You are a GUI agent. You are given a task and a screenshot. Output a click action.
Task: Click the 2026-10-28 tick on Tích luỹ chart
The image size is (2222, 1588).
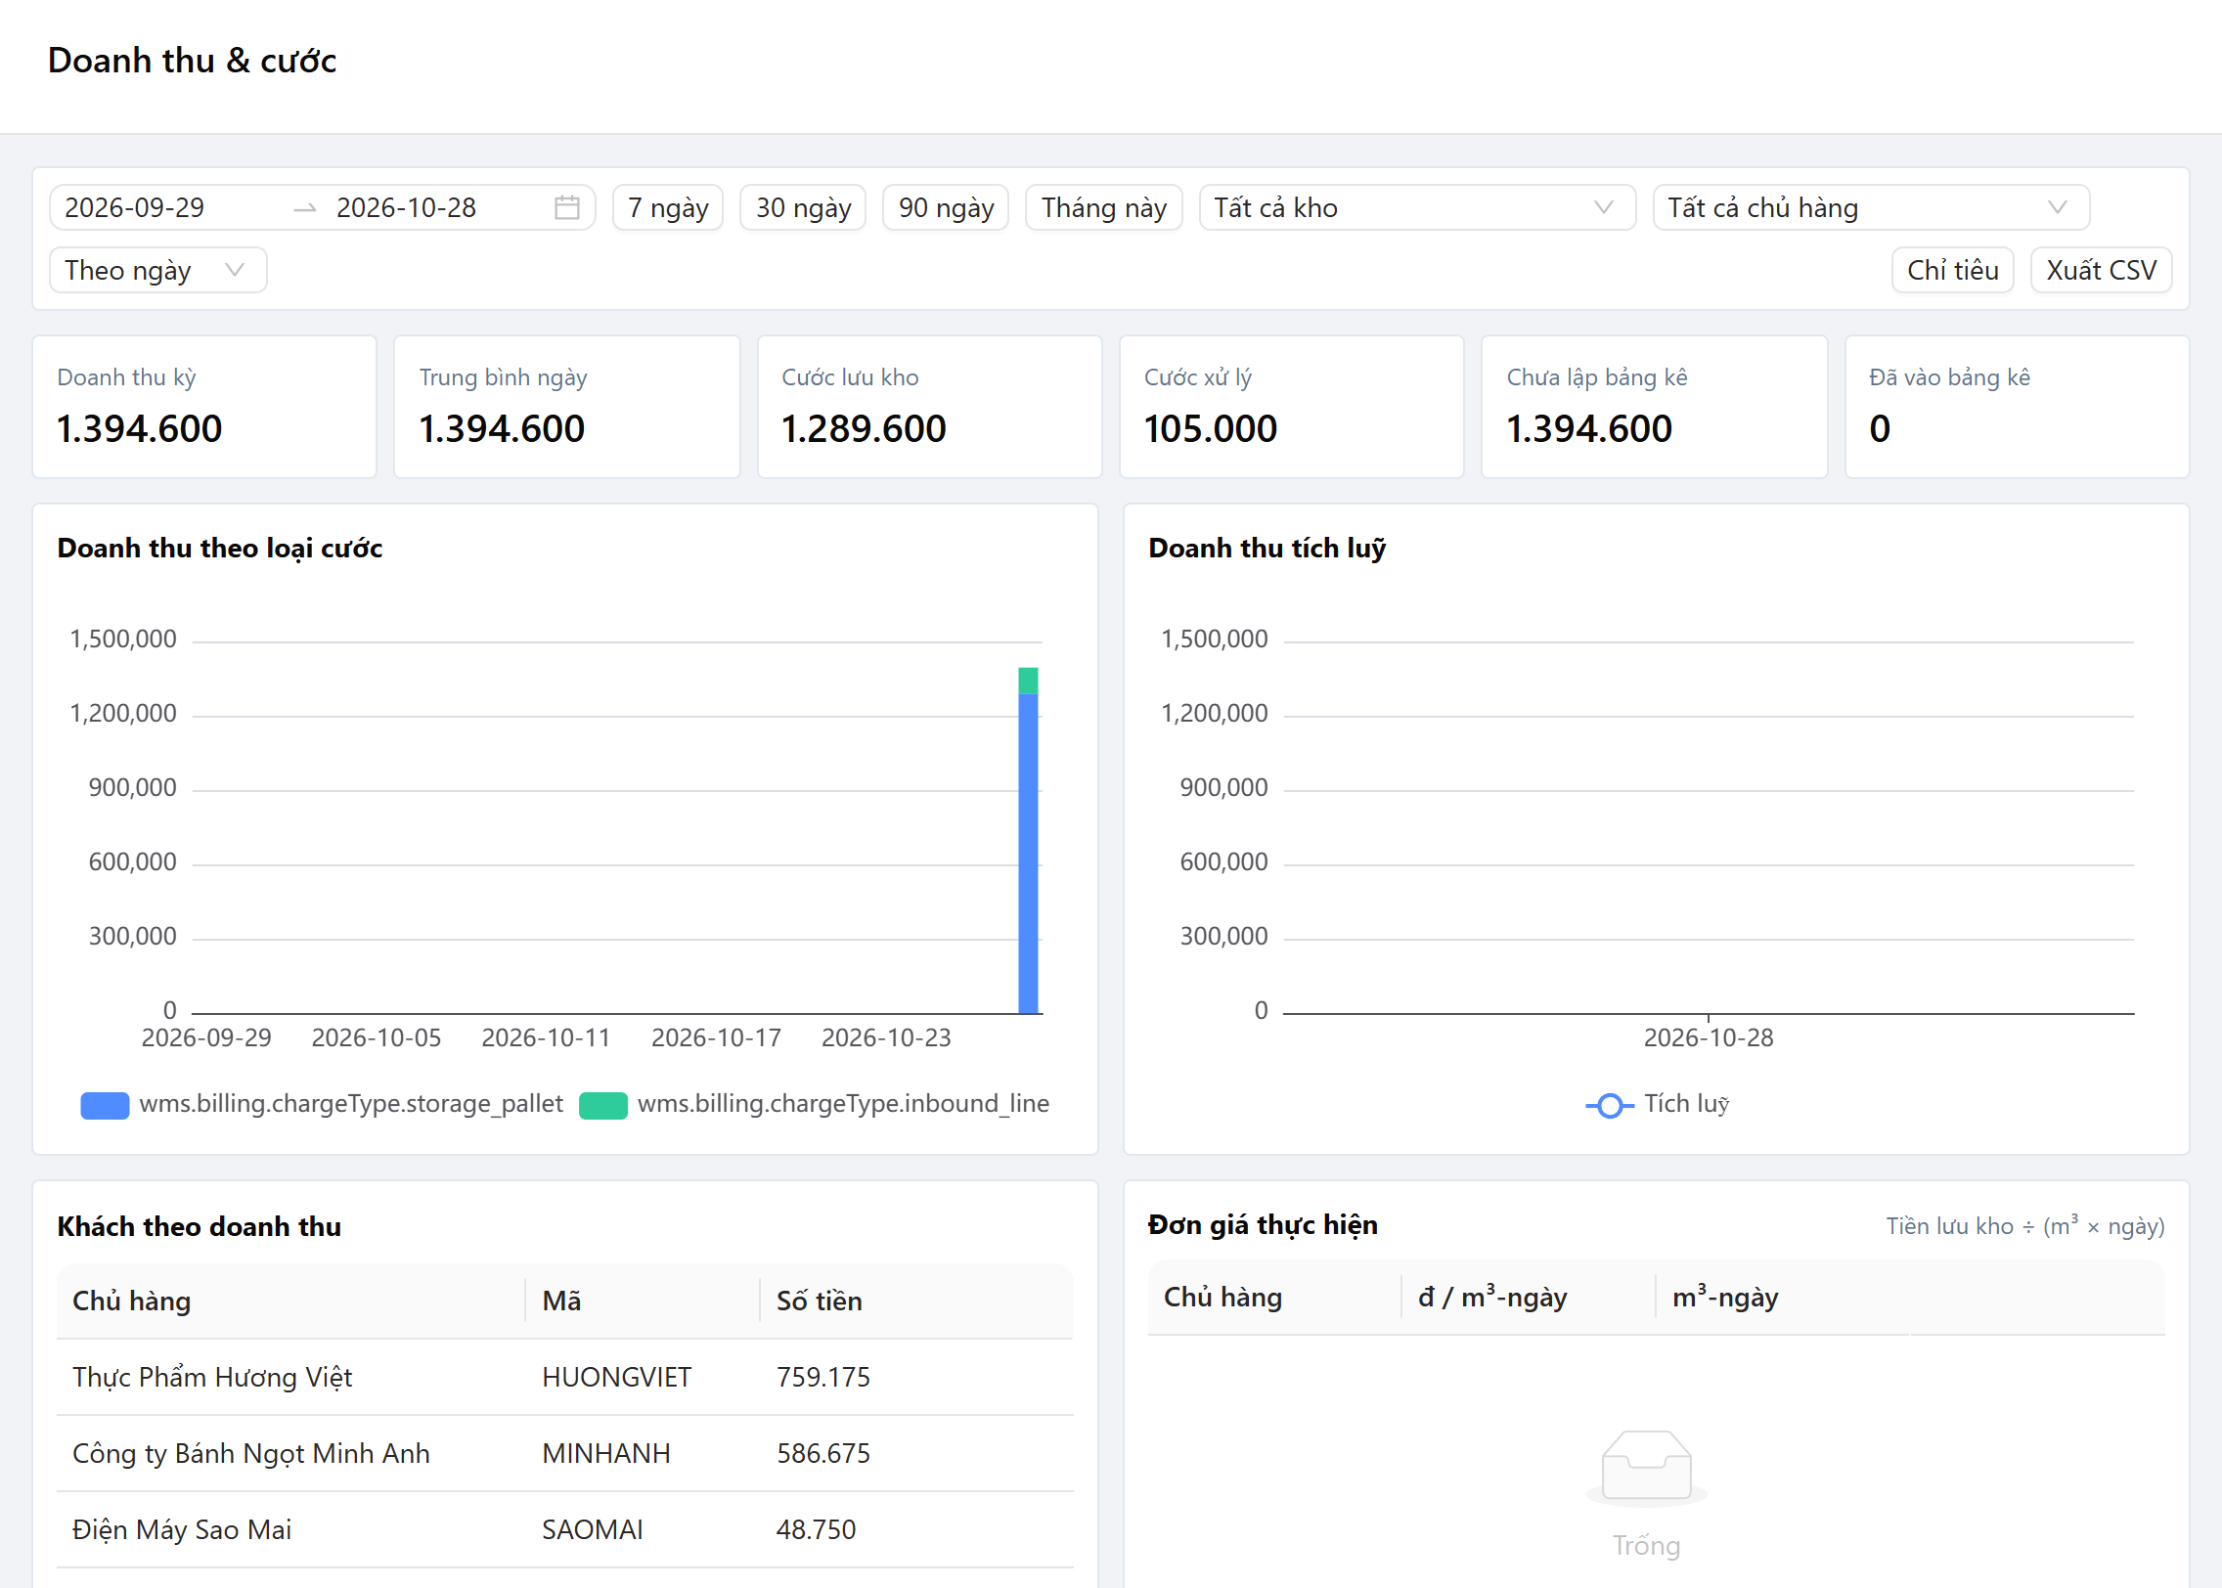tap(1708, 1038)
